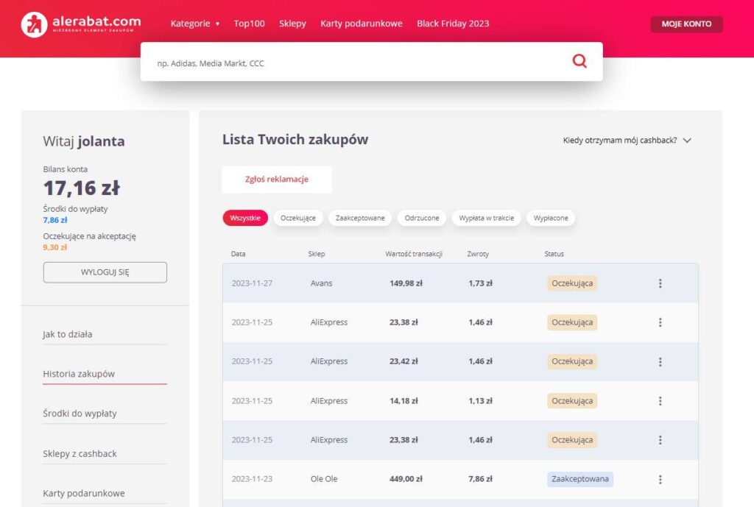The width and height of the screenshot is (754, 507).
Task: Click the Ole Ole store name
Action: click(x=324, y=479)
